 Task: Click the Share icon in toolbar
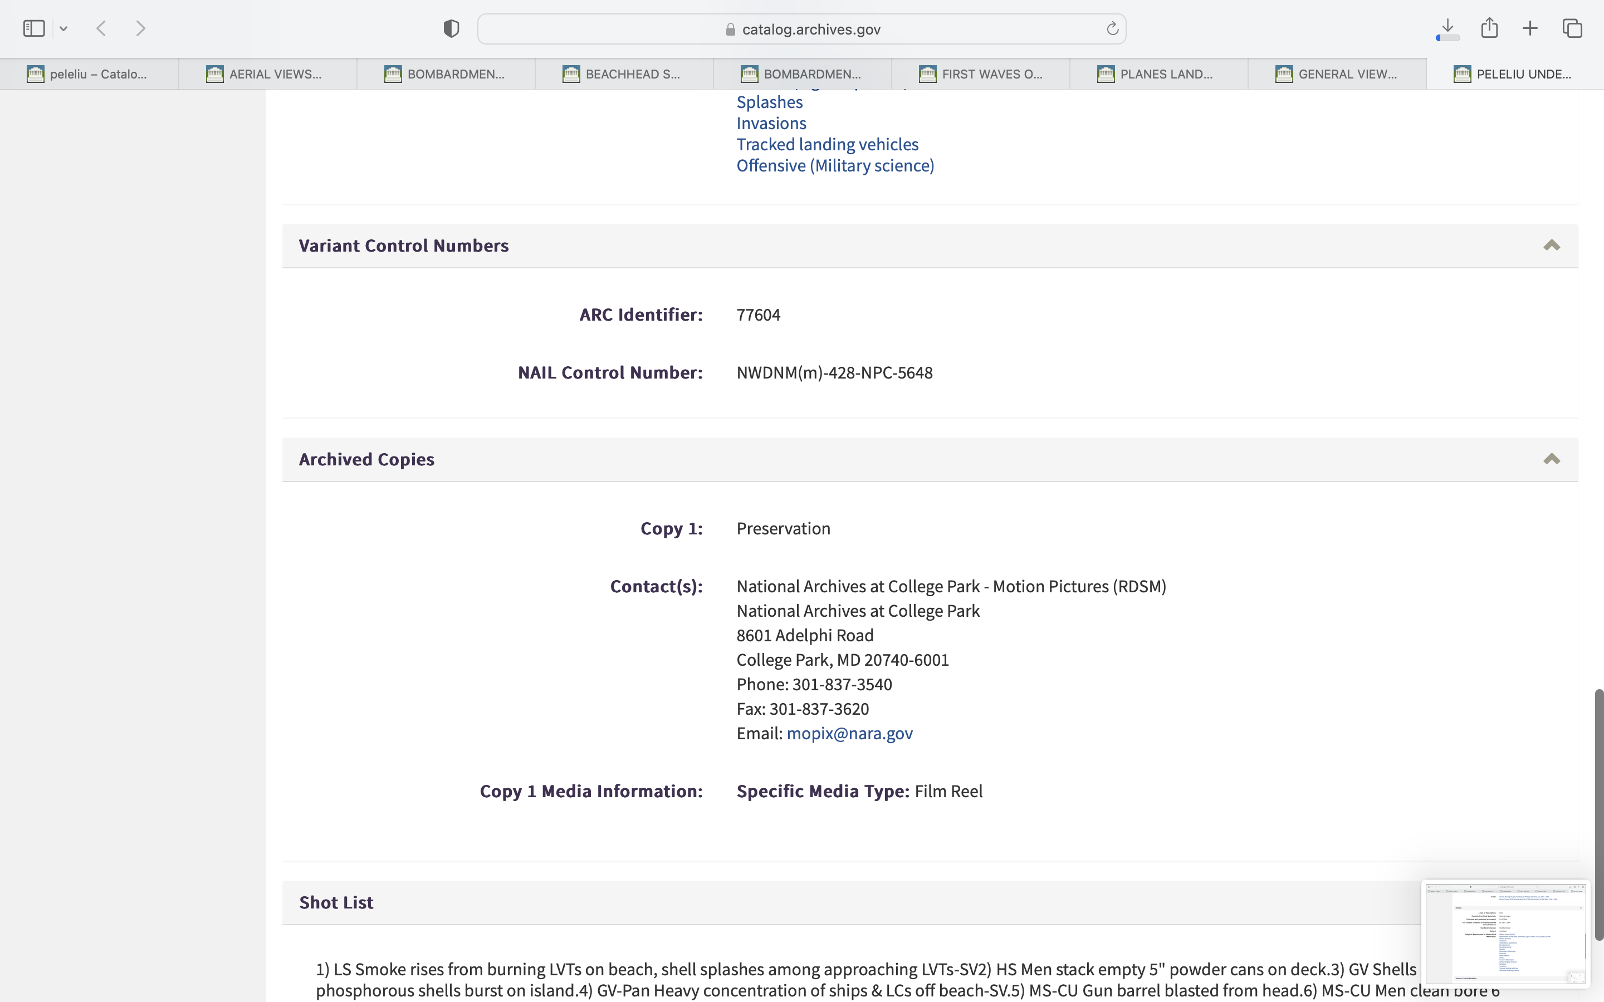1489,28
